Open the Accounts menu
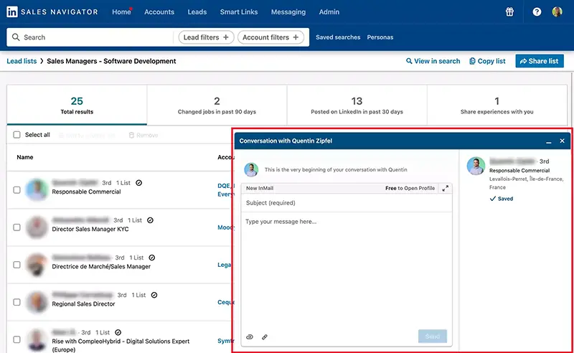 (x=159, y=12)
